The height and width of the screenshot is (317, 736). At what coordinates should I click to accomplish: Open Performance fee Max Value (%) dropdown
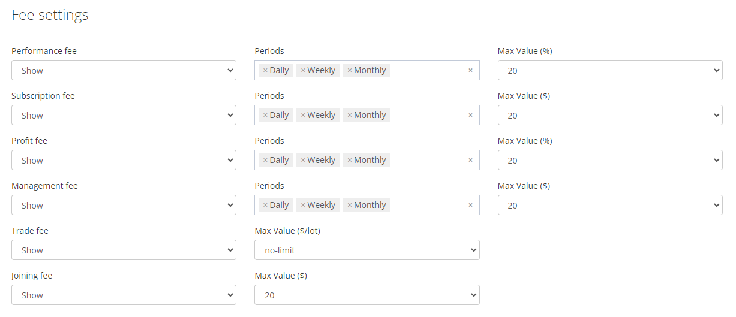[x=609, y=70]
